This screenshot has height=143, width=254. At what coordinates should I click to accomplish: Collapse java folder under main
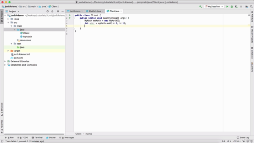[x=15, y=29]
